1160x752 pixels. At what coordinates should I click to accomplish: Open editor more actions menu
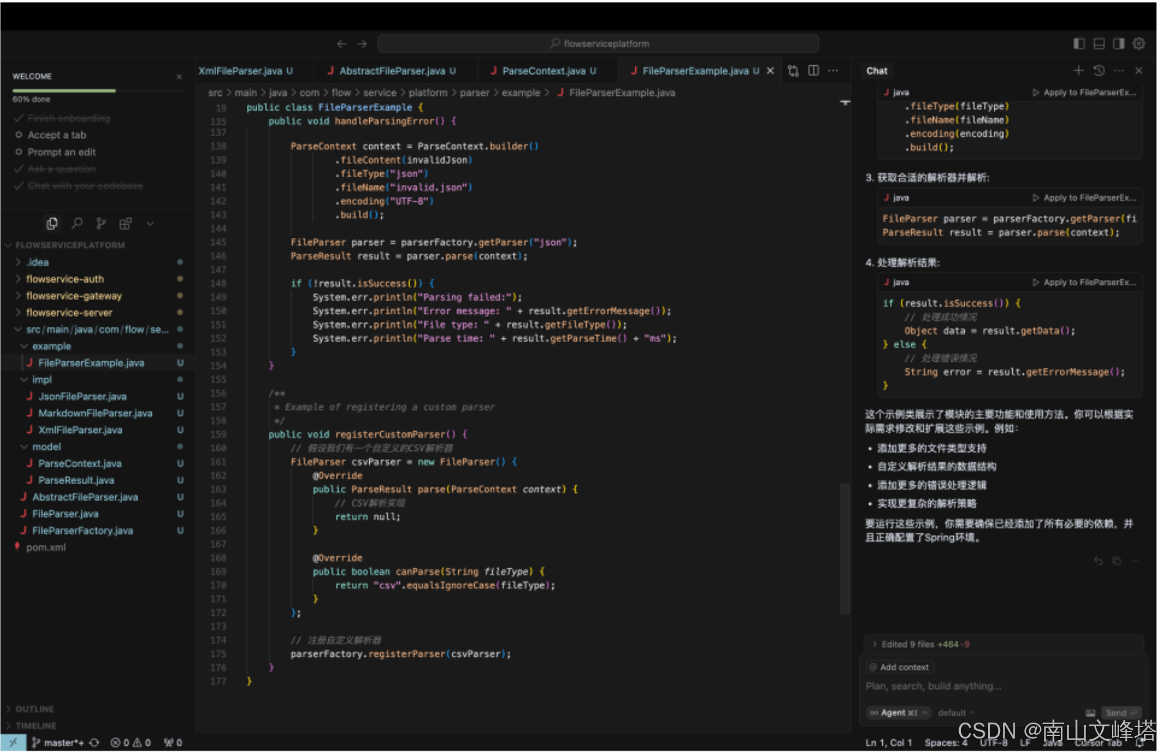833,71
